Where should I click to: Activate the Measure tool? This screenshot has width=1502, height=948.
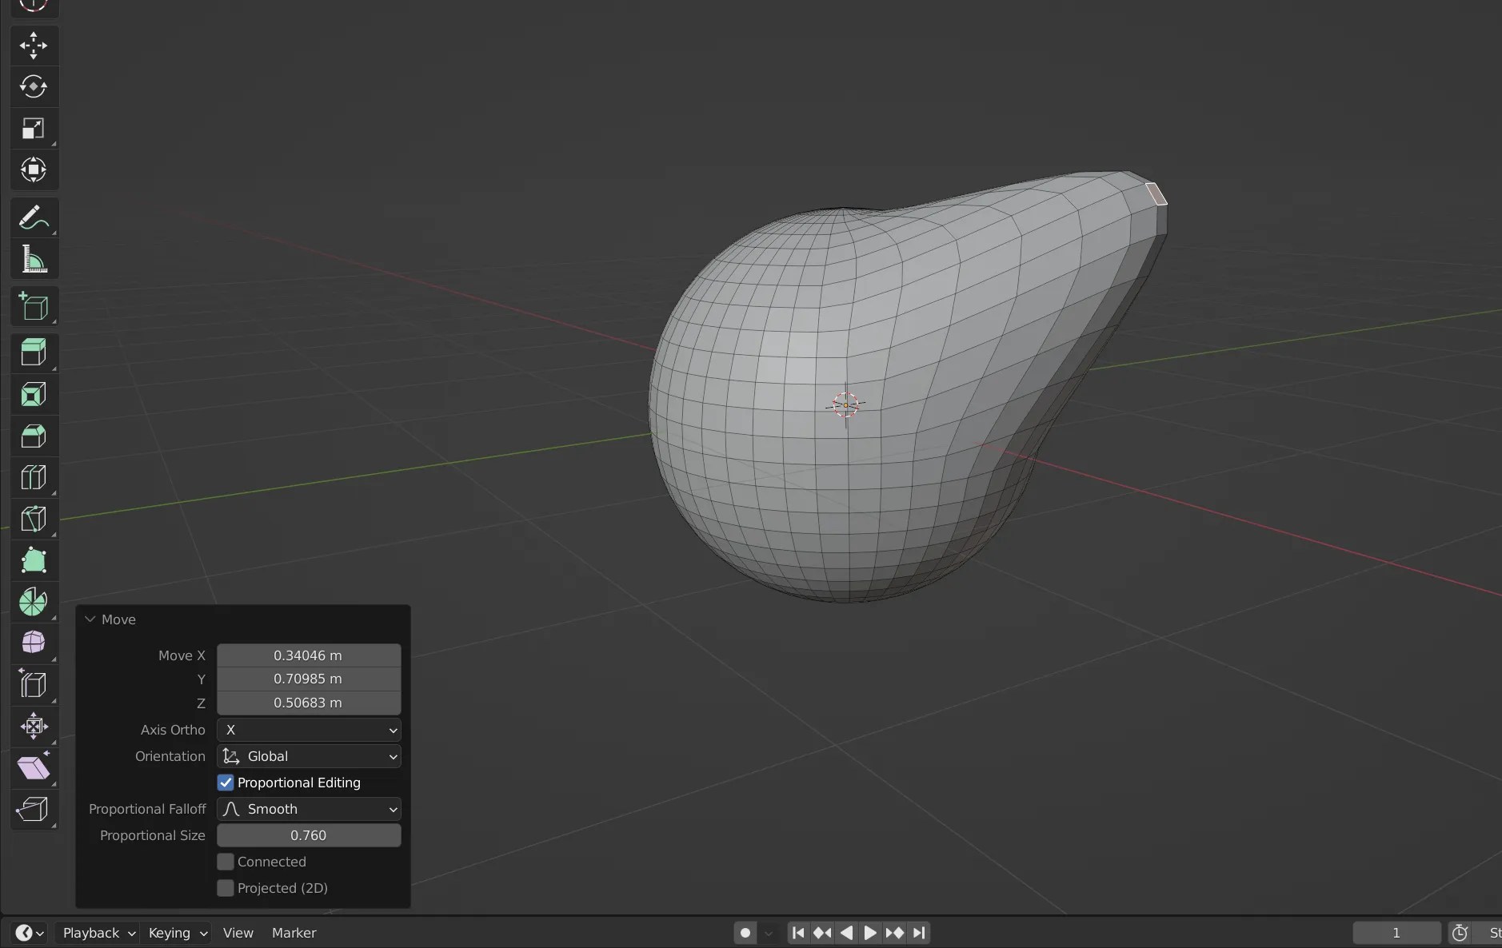(34, 259)
